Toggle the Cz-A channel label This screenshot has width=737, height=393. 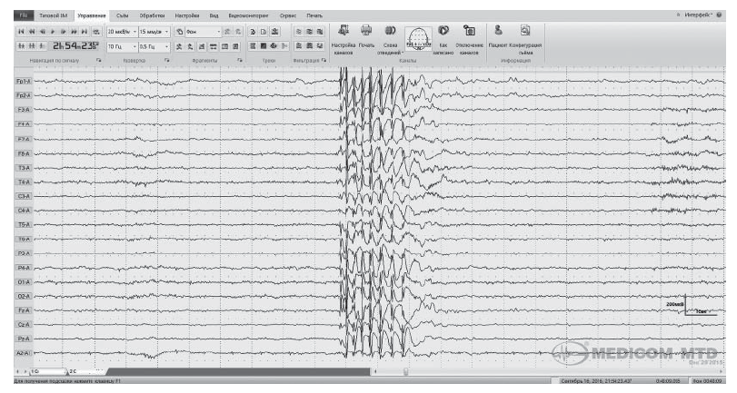point(23,324)
